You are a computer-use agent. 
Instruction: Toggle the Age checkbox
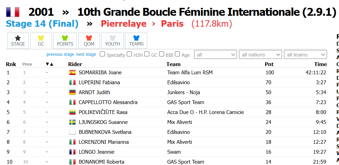coord(177,54)
